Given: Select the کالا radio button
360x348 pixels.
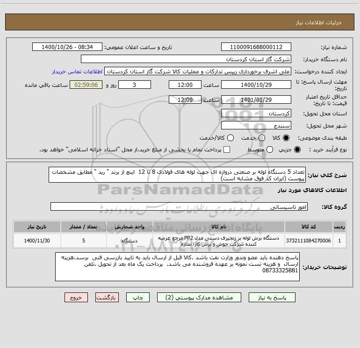Looking at the screenshot, I should pyautogui.click(x=286, y=138).
